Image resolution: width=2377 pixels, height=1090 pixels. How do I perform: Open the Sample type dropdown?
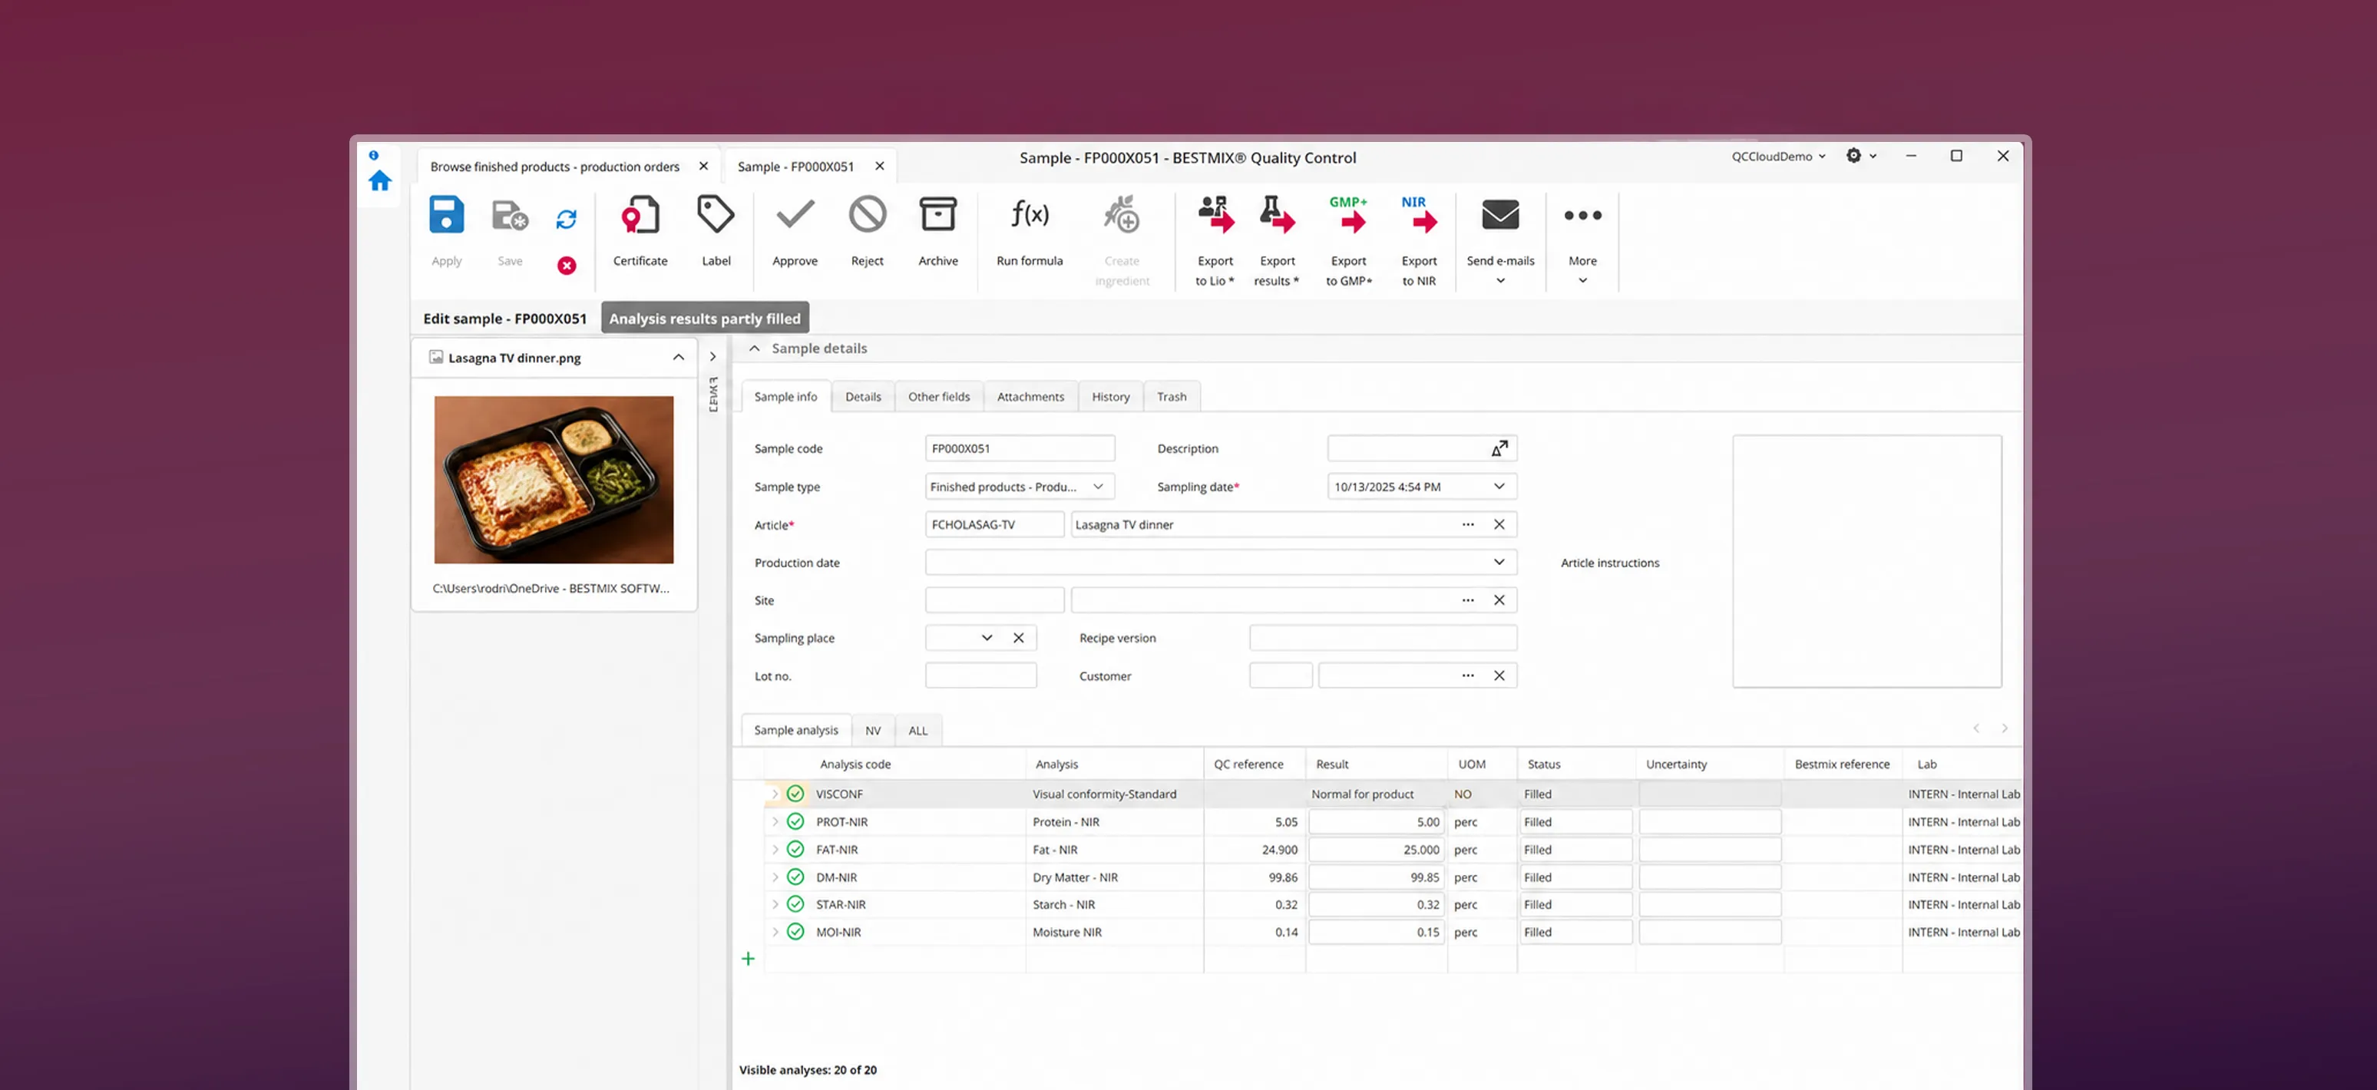[x=1098, y=487]
